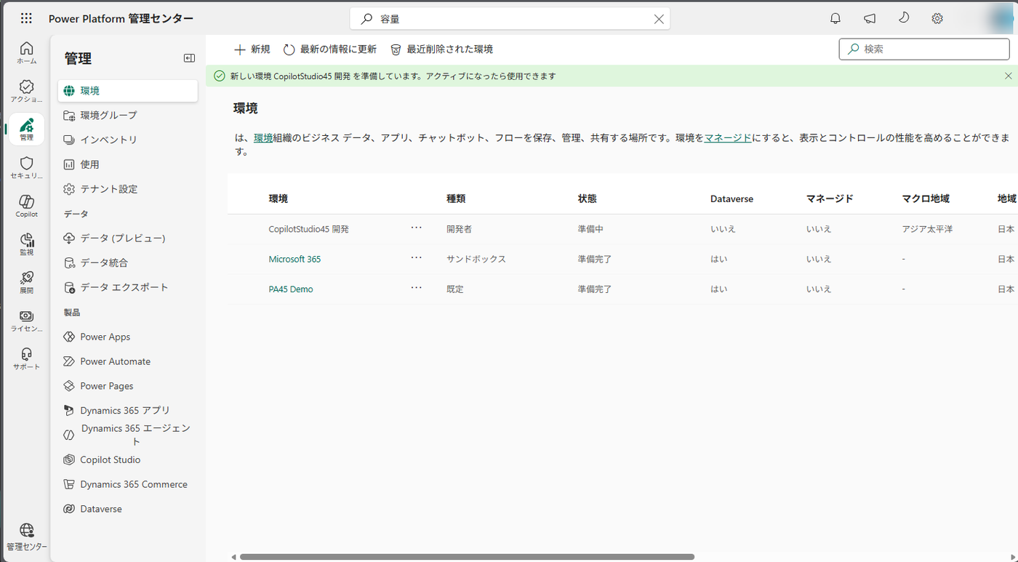
Task: Click the left arrow of horizontal scrollbar
Action: tap(233, 557)
